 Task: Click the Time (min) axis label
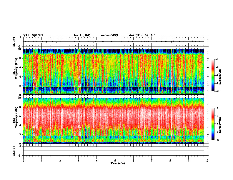click(118, 163)
